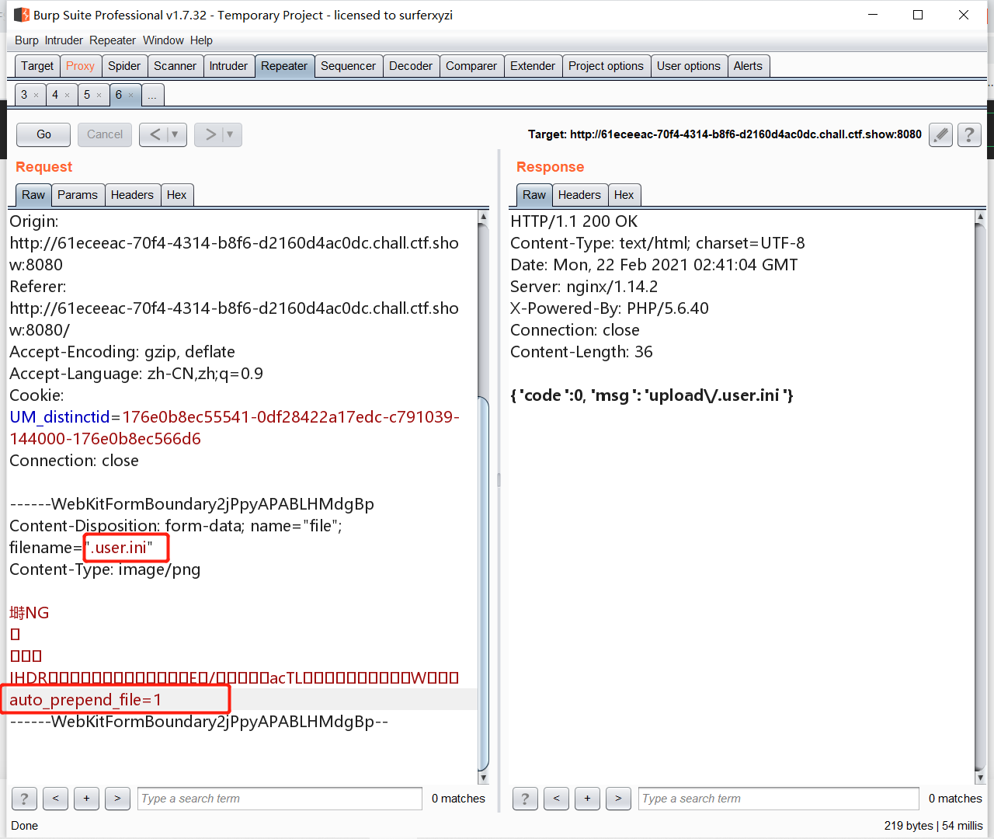
Task: Go to previous match in request search
Action: click(x=55, y=799)
